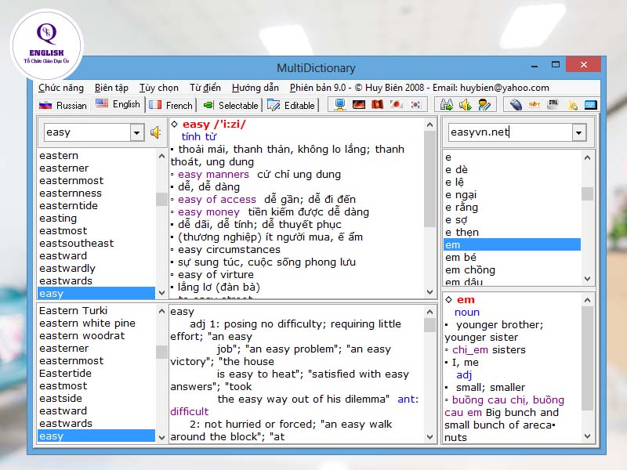Click the green Selectable icon
Screen dimensions: 627x470
208,105
